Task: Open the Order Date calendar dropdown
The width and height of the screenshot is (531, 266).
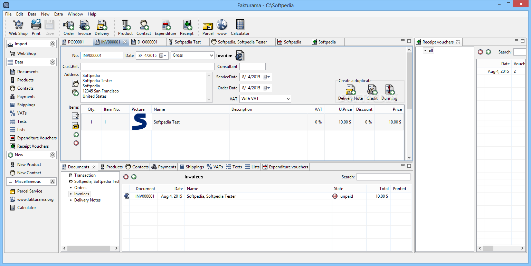Action: [x=267, y=88]
